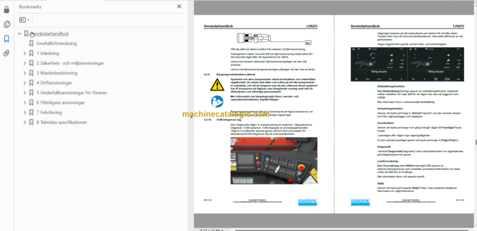This screenshot has width=477, height=231.
Task: Open the attachments paperclip icon
Action: pyautogui.click(x=6, y=53)
